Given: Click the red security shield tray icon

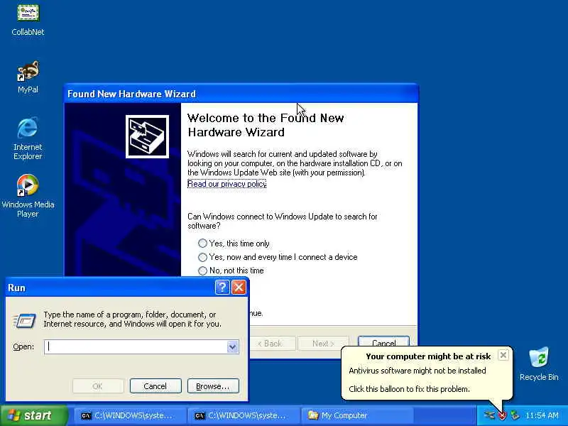Looking at the screenshot, I should pyautogui.click(x=502, y=415).
